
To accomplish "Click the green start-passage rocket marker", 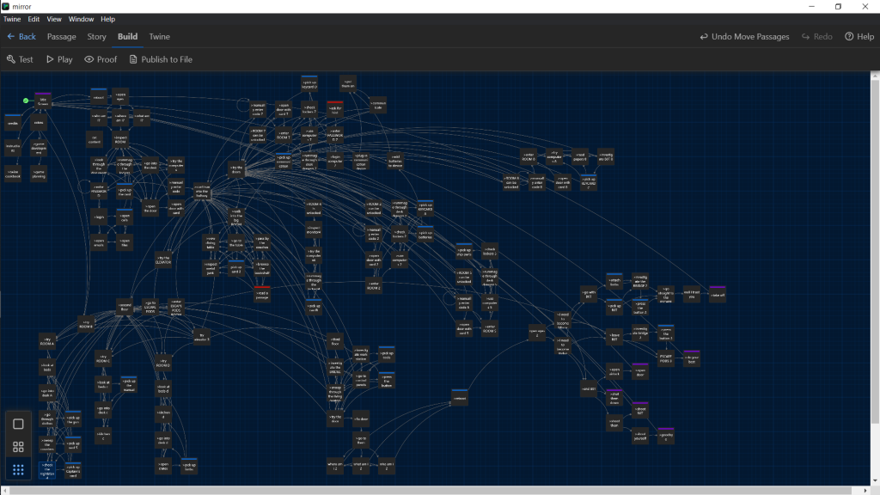I will click(x=26, y=101).
